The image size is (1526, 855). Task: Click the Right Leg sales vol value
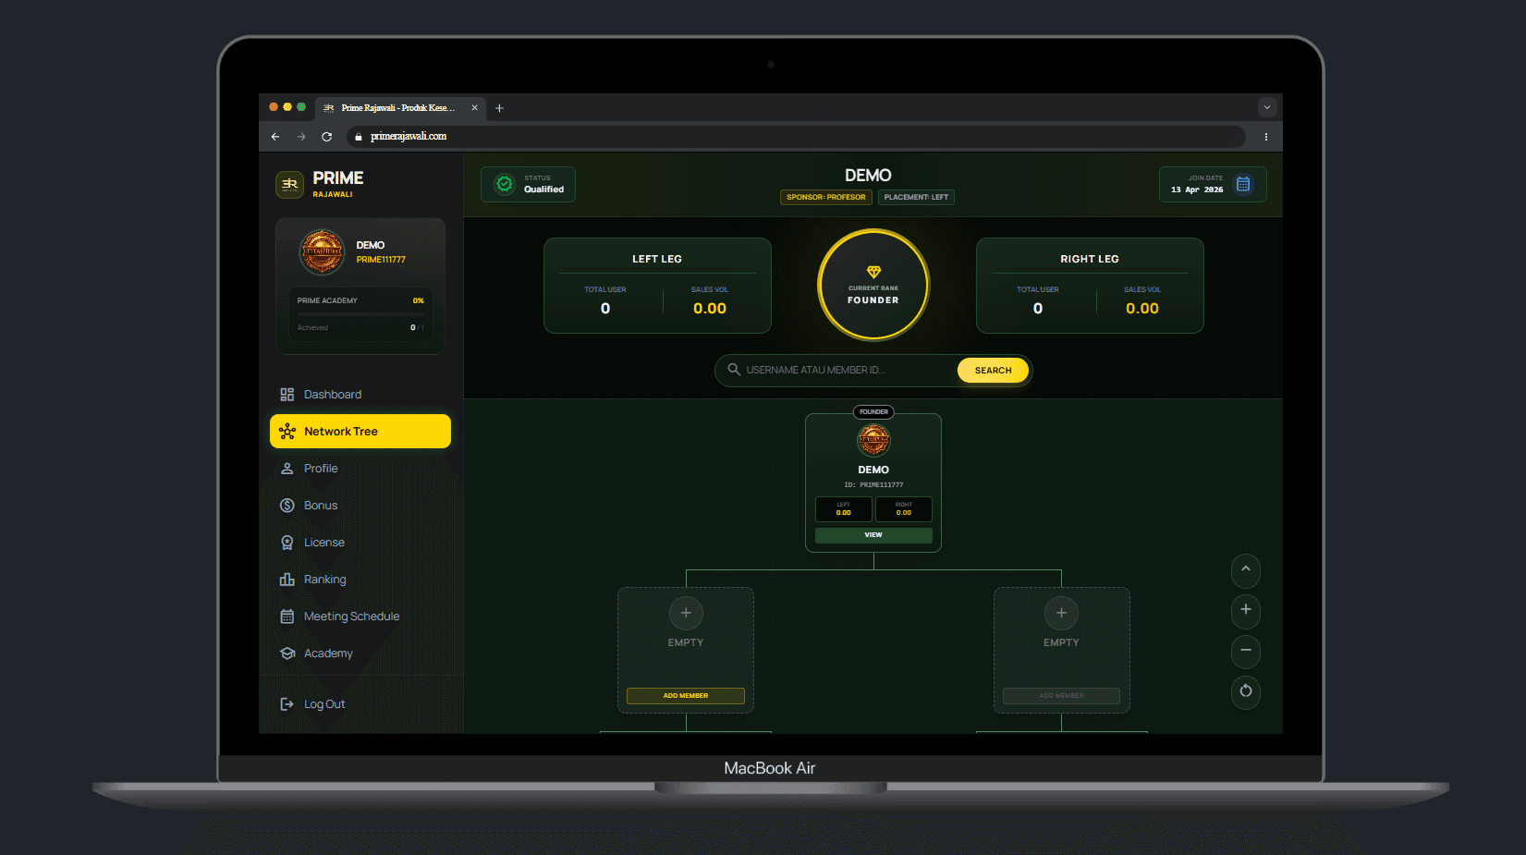pos(1142,309)
